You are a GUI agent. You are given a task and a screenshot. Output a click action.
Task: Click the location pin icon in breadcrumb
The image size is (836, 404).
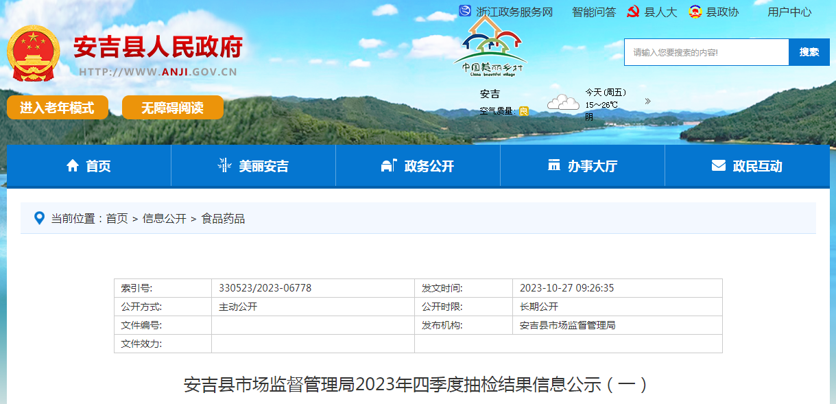coord(39,218)
